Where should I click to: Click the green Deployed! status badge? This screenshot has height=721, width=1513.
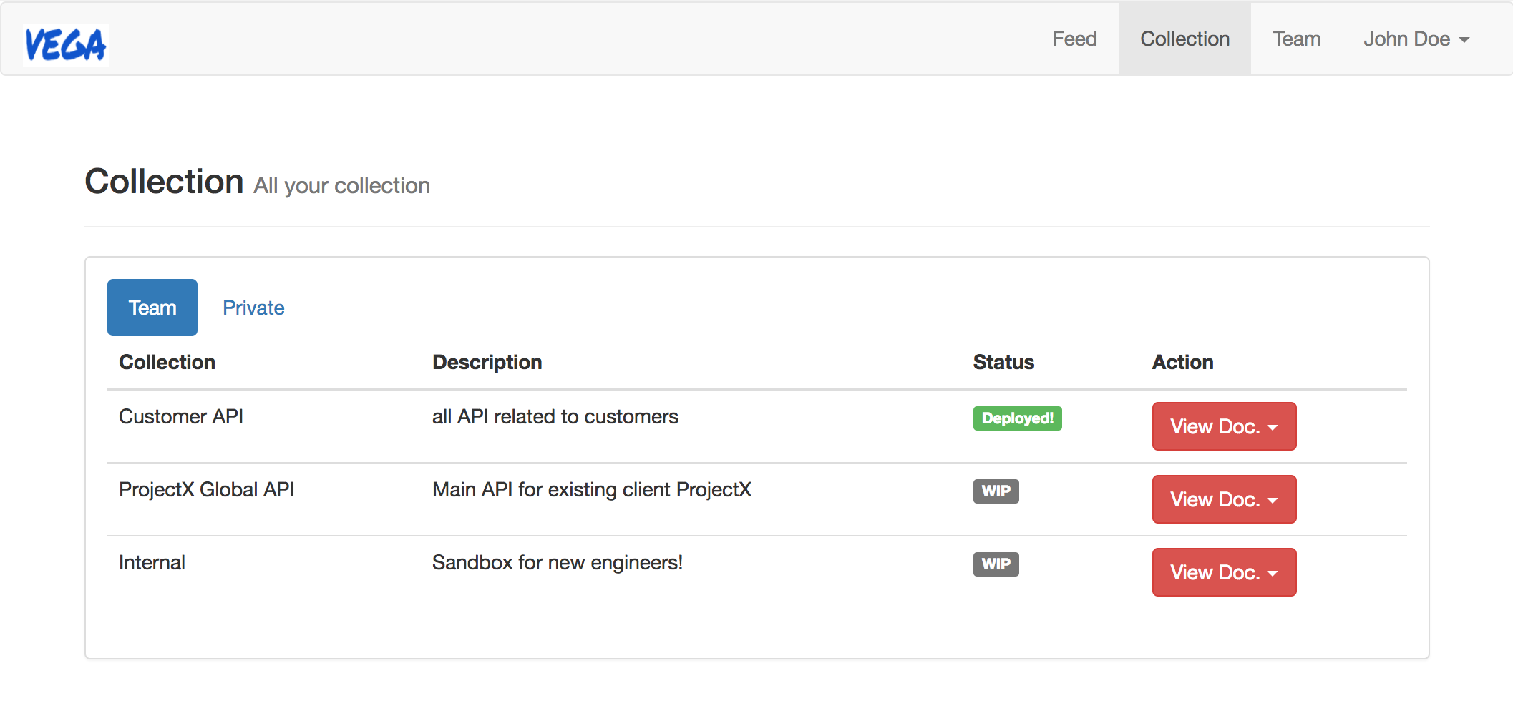click(x=1017, y=418)
